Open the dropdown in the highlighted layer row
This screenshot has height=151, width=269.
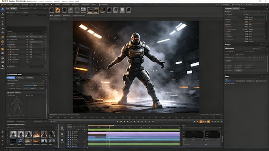(x=41, y=37)
